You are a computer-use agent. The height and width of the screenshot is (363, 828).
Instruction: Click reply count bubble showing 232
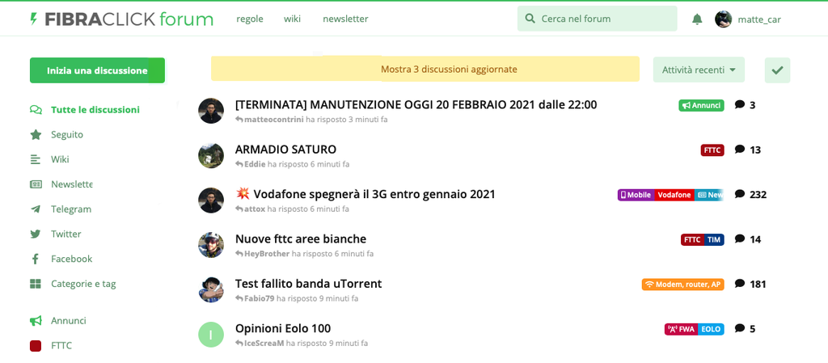tap(740, 194)
